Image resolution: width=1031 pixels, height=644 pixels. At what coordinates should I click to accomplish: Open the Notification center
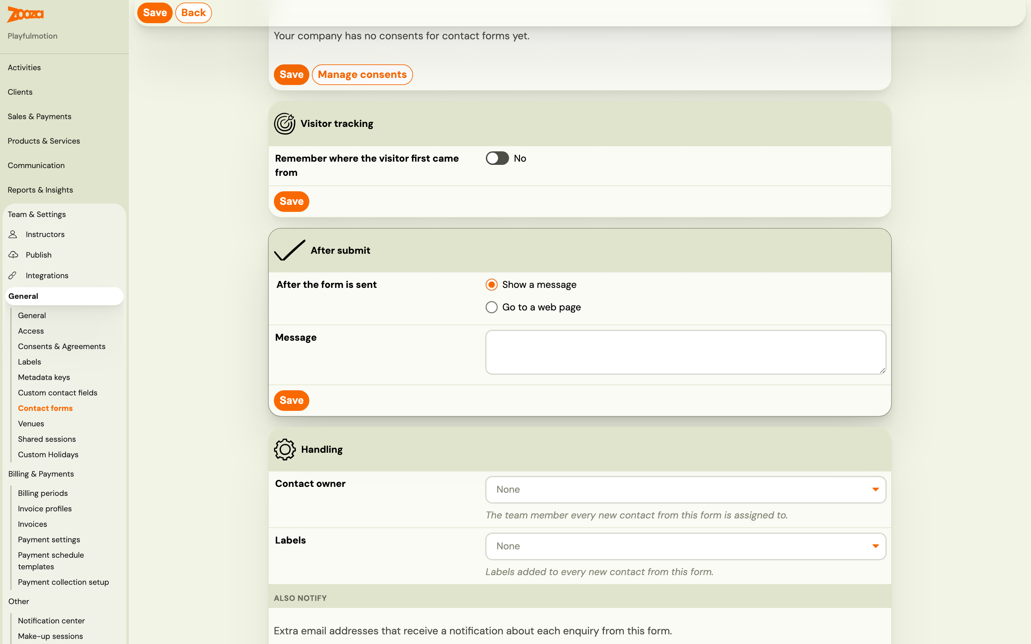click(x=51, y=620)
